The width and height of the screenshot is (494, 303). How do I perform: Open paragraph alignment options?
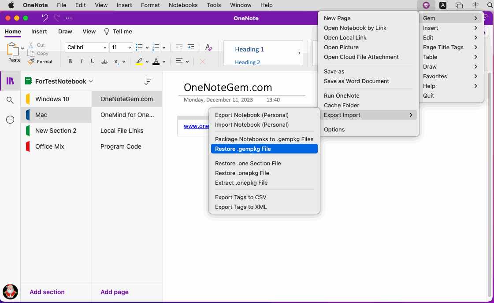[x=179, y=62]
